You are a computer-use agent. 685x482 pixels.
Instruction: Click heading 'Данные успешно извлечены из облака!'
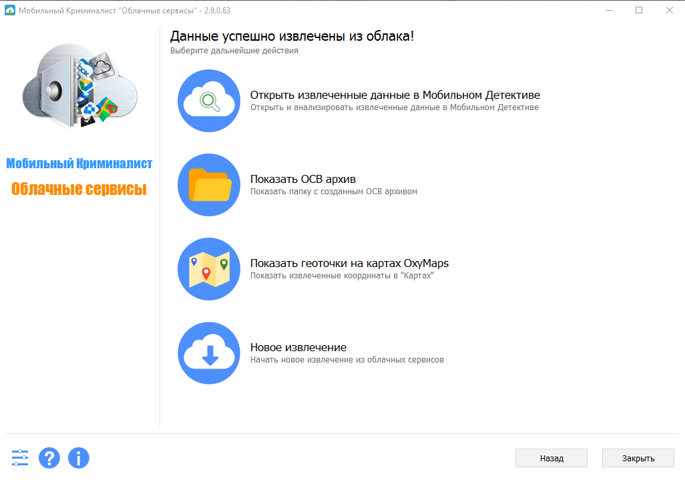coord(292,36)
